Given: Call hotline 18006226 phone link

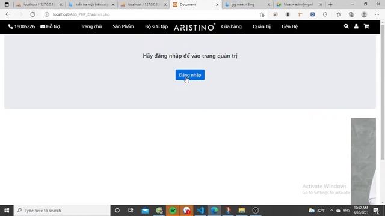Looking at the screenshot, I should (x=22, y=26).
